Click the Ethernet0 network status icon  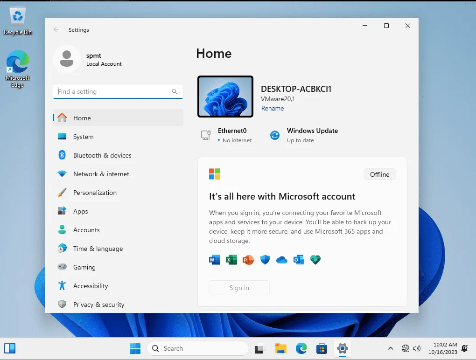[x=206, y=135]
